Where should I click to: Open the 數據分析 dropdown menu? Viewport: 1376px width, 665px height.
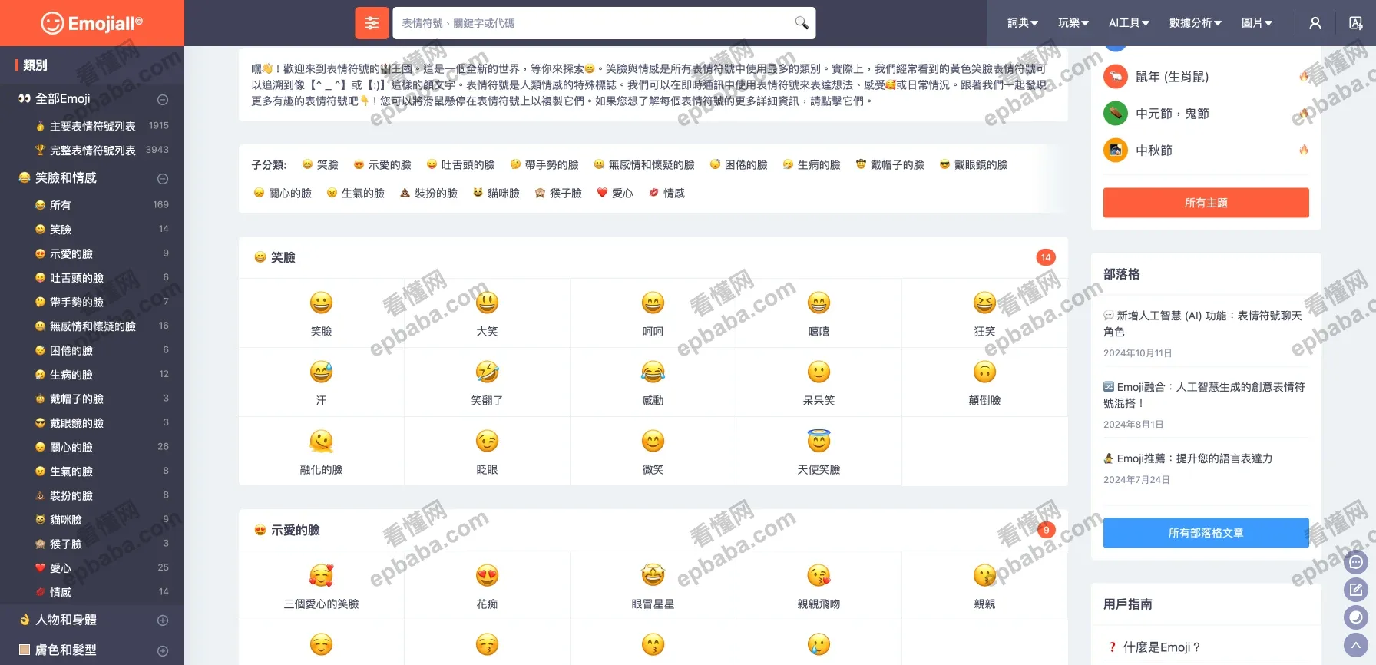pyautogui.click(x=1196, y=23)
